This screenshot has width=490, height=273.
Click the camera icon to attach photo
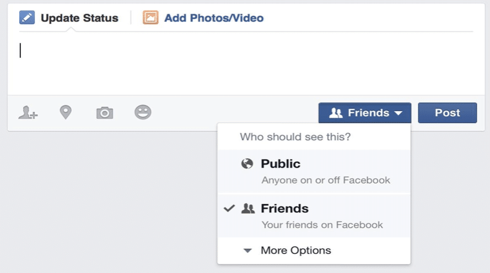click(x=105, y=113)
